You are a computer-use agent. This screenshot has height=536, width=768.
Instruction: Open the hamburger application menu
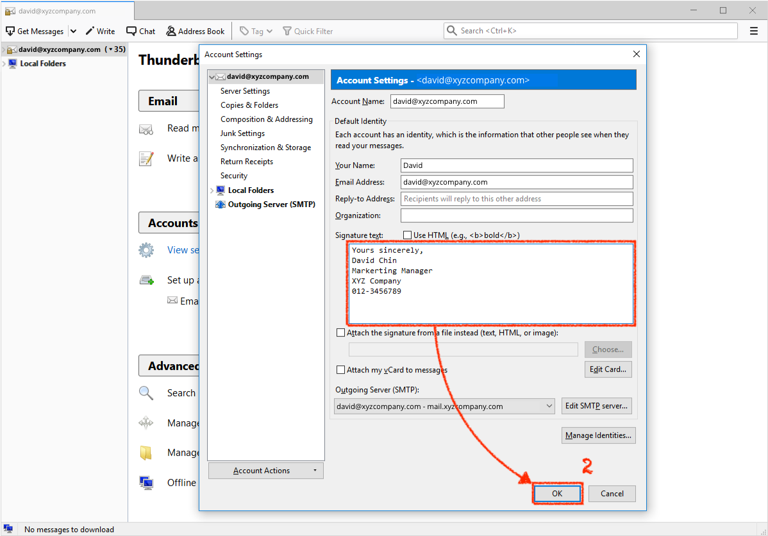(753, 31)
